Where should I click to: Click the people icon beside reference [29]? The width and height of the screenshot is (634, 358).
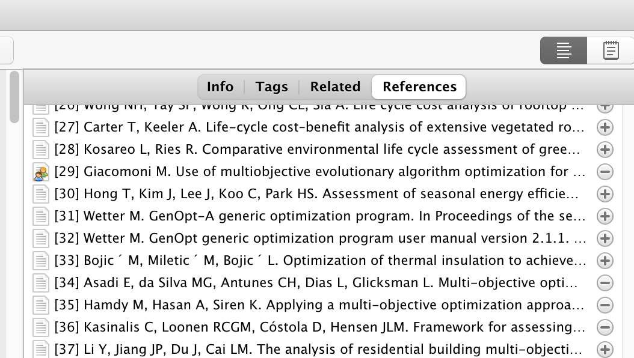(x=41, y=172)
